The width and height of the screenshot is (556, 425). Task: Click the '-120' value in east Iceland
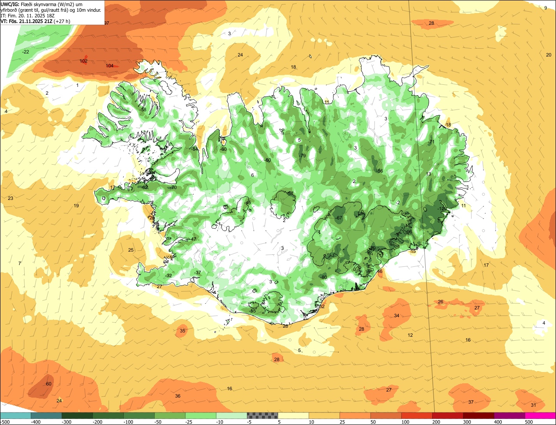pos(442,209)
